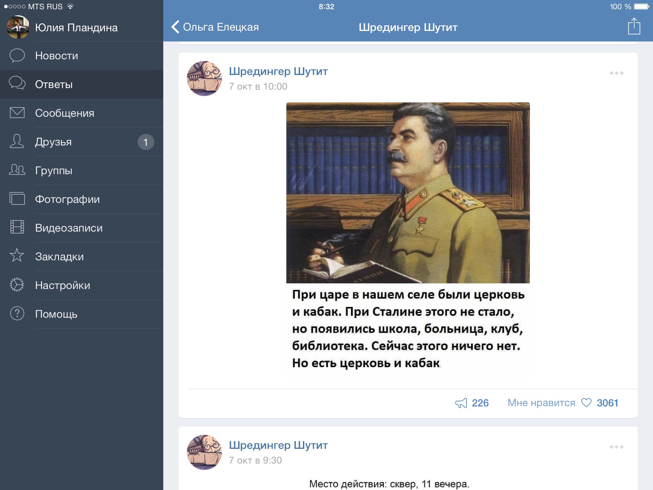
Task: Click the Помощь question mark icon
Action: pos(17,313)
